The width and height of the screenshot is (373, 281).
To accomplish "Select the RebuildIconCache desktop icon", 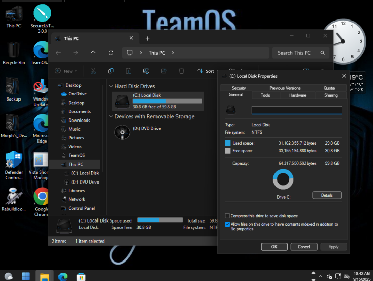I will click(13, 199).
